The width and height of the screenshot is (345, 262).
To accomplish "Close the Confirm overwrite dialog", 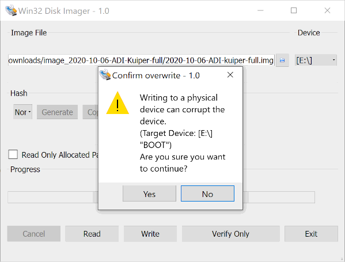I will click(x=230, y=75).
